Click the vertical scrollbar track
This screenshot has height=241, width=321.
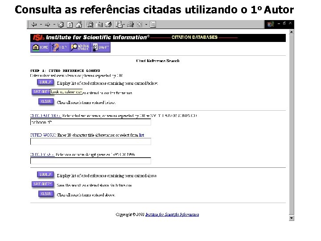[x=292, y=125]
